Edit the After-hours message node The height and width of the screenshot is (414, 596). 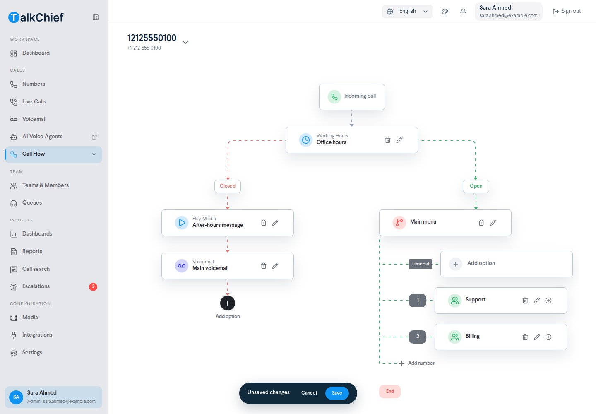[x=275, y=223]
